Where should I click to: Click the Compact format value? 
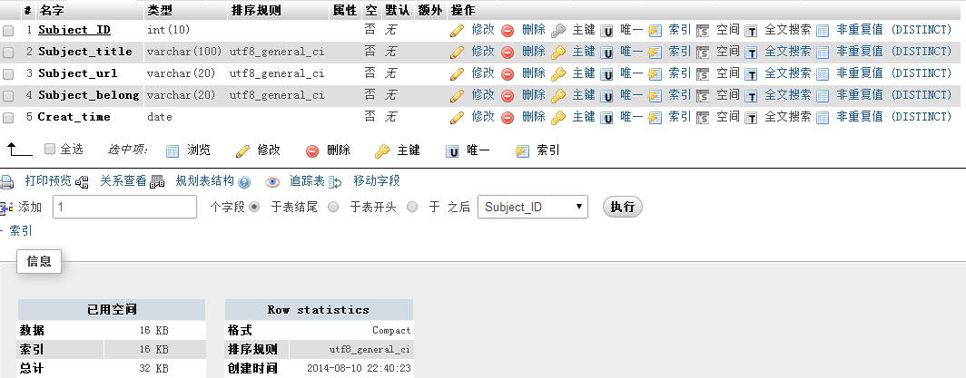click(x=391, y=331)
